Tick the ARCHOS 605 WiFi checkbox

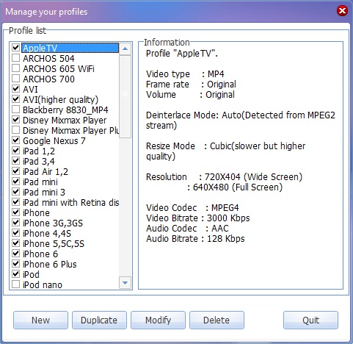(16, 68)
